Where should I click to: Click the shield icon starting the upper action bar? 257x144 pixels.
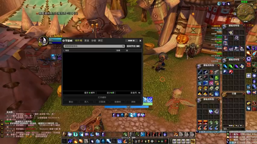tap(65, 134)
